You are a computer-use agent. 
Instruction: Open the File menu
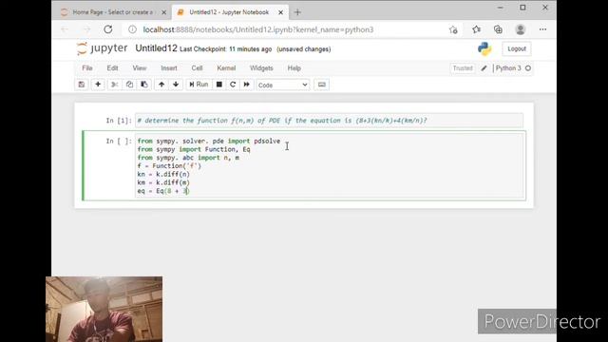[x=87, y=68]
